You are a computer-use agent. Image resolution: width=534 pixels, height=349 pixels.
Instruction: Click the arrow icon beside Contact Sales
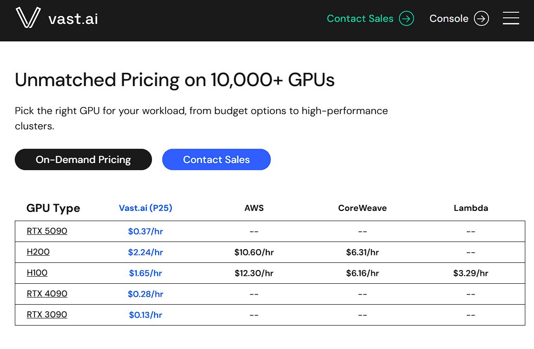(x=406, y=19)
